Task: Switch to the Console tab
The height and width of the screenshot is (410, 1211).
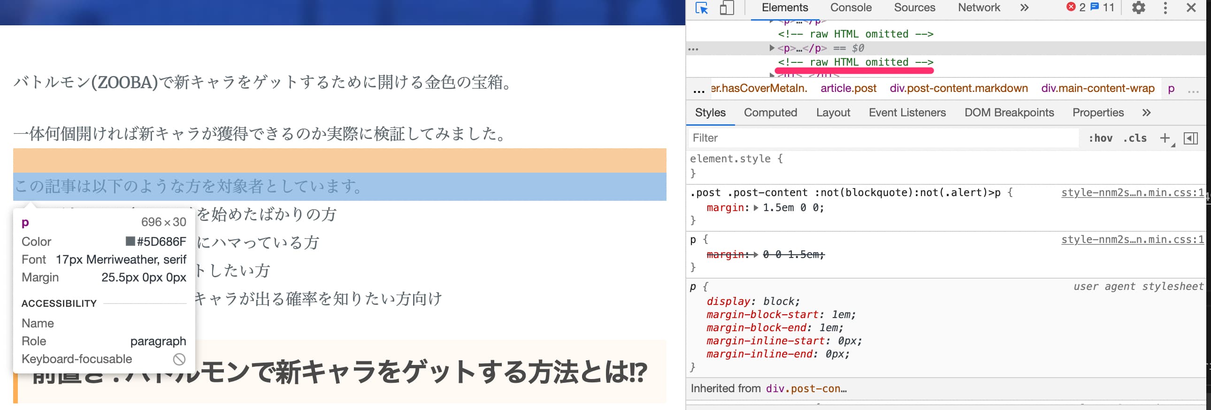Action: point(851,8)
